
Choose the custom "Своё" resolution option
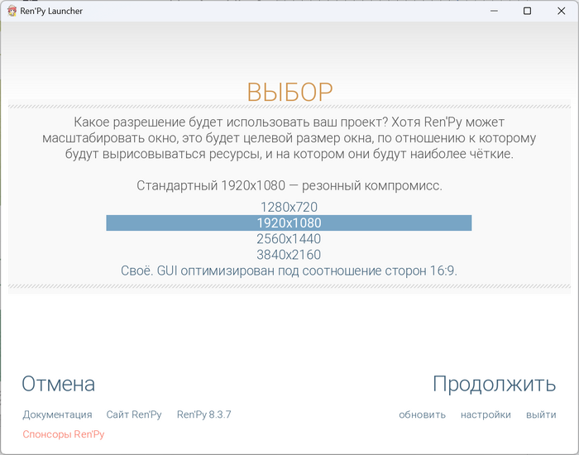pyautogui.click(x=289, y=271)
